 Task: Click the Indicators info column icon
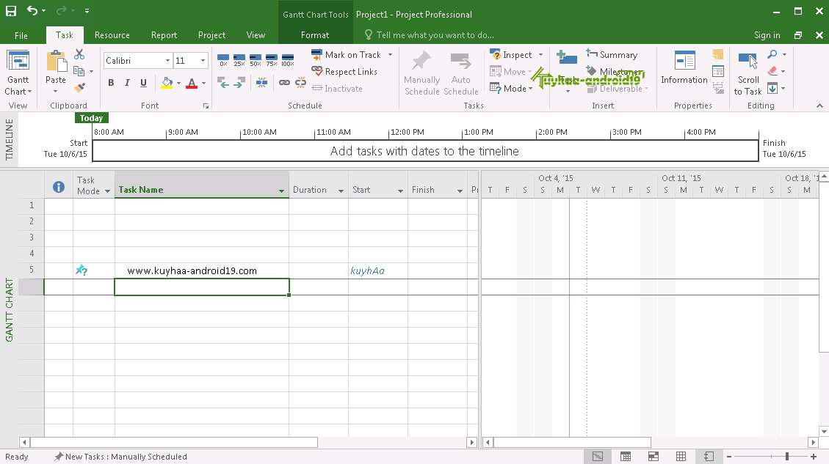pyautogui.click(x=59, y=187)
